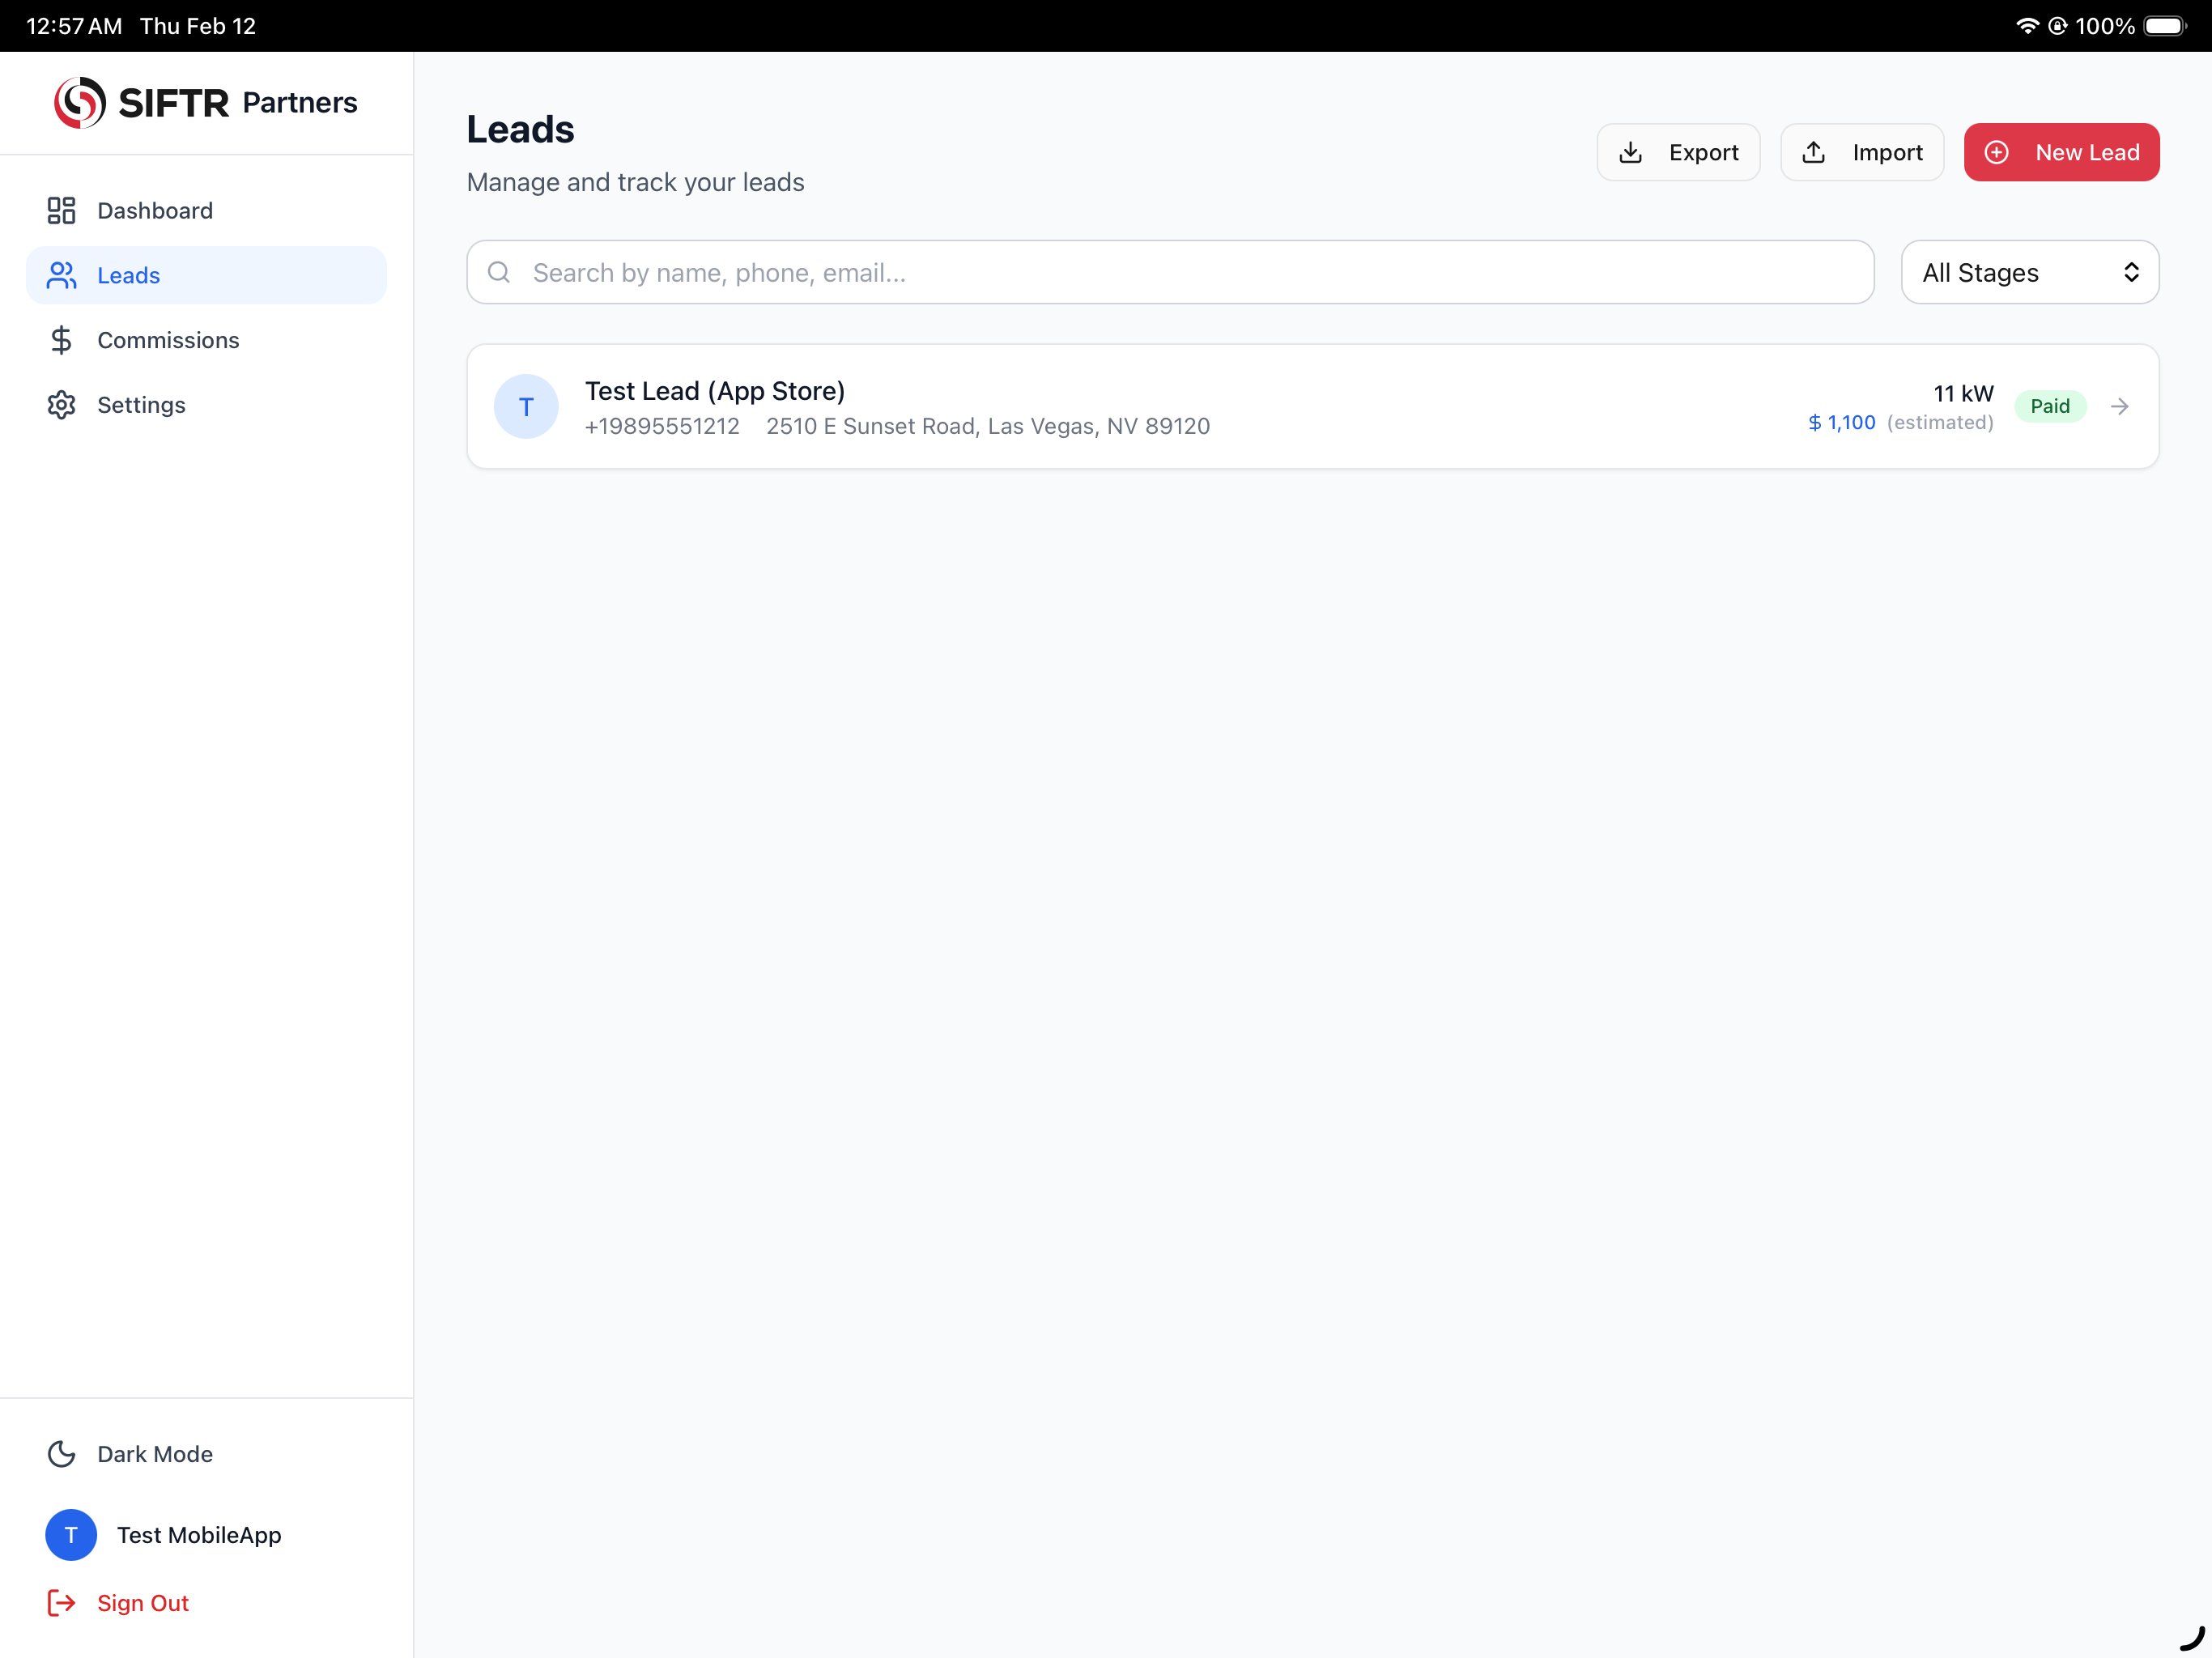Viewport: 2212px width, 1658px height.
Task: Go to Commissions page
Action: pos(206,340)
